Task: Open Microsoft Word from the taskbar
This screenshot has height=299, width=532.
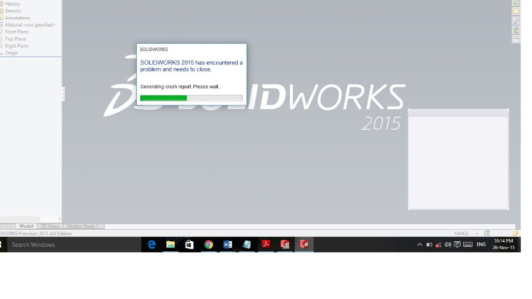Action: pos(227,245)
